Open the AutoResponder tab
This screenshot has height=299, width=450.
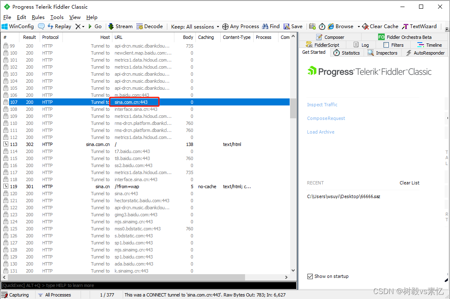[x=425, y=53]
